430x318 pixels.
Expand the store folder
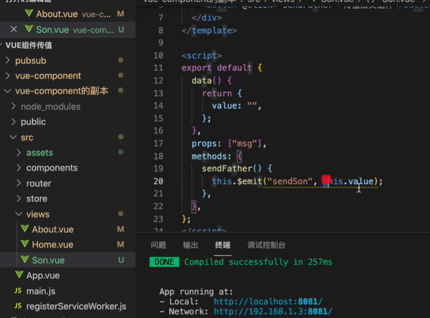click(x=19, y=198)
